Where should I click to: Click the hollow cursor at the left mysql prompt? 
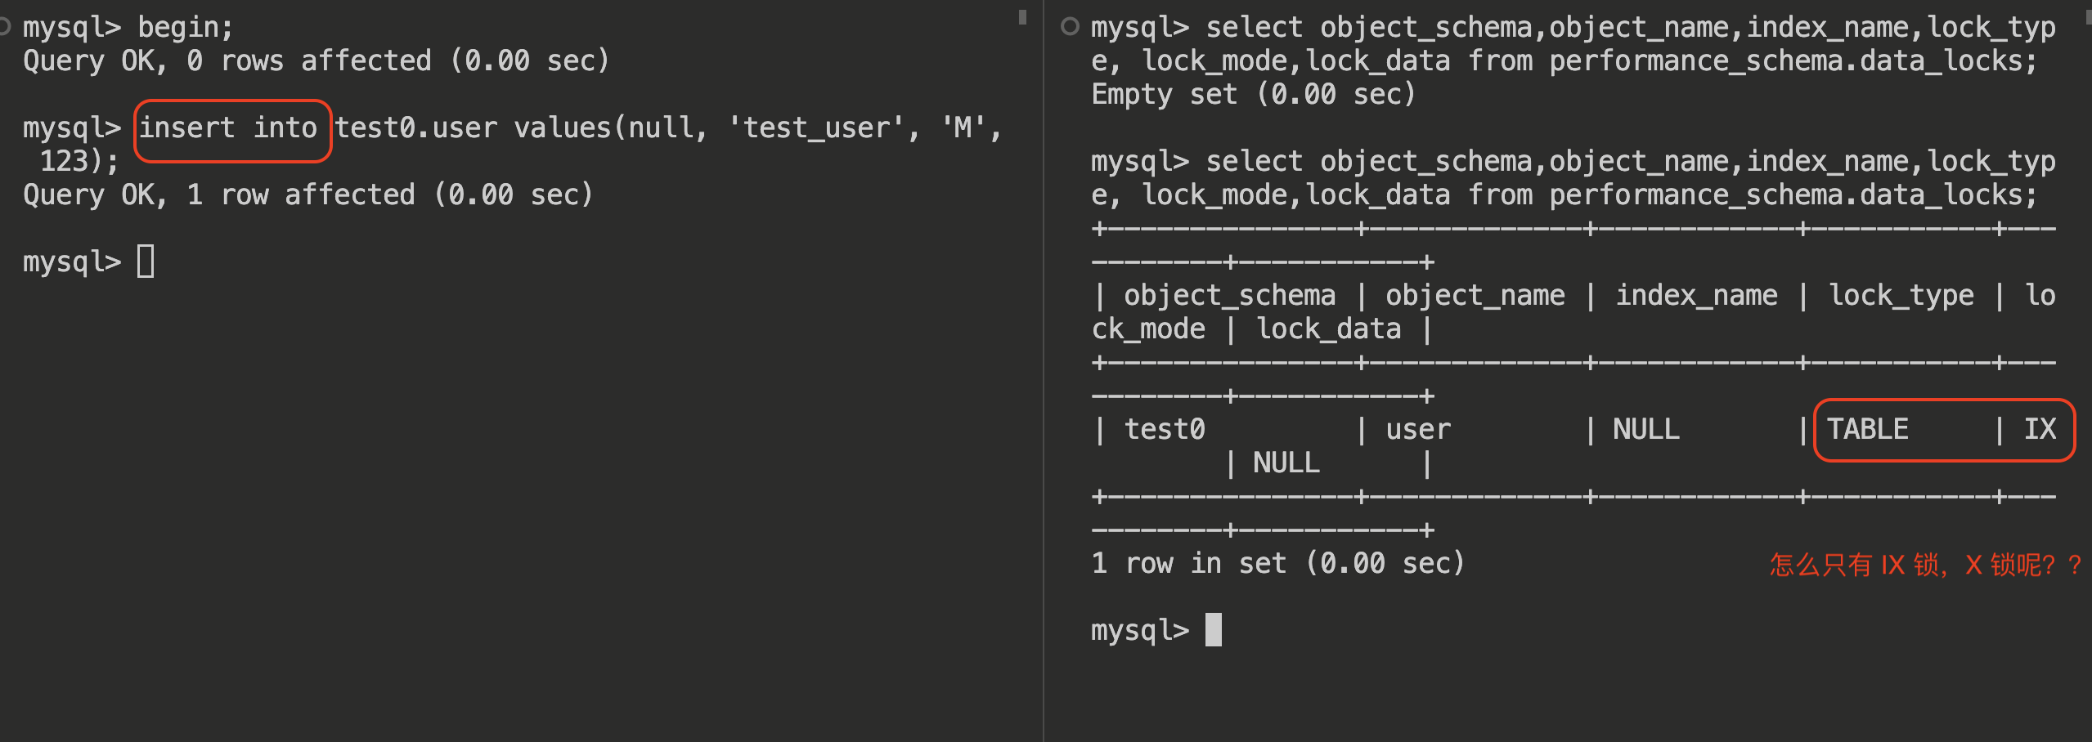click(146, 261)
